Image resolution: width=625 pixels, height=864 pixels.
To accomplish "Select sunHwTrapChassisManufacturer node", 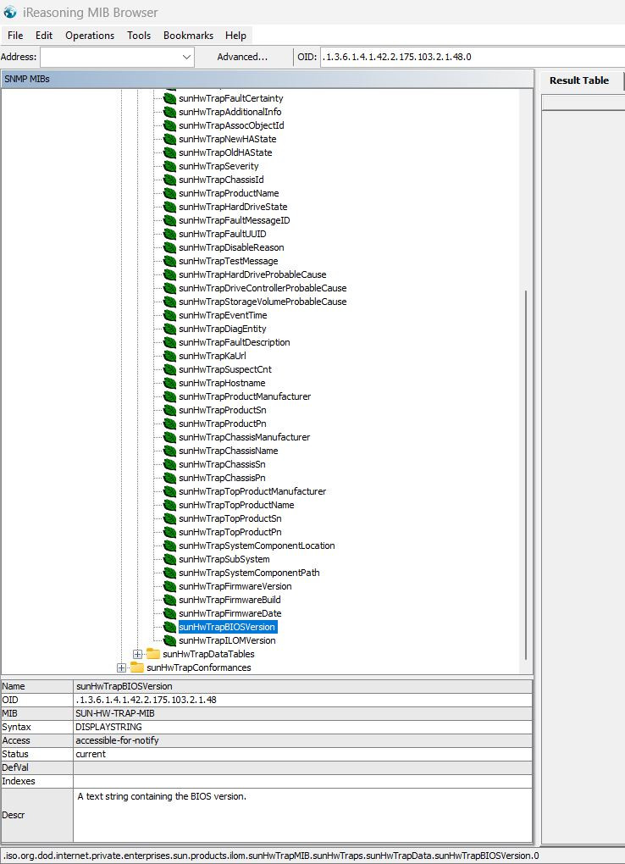I will tap(244, 438).
